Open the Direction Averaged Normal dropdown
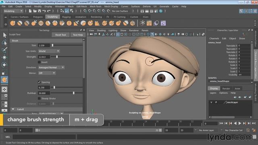258x145 pixels. click(51, 67)
